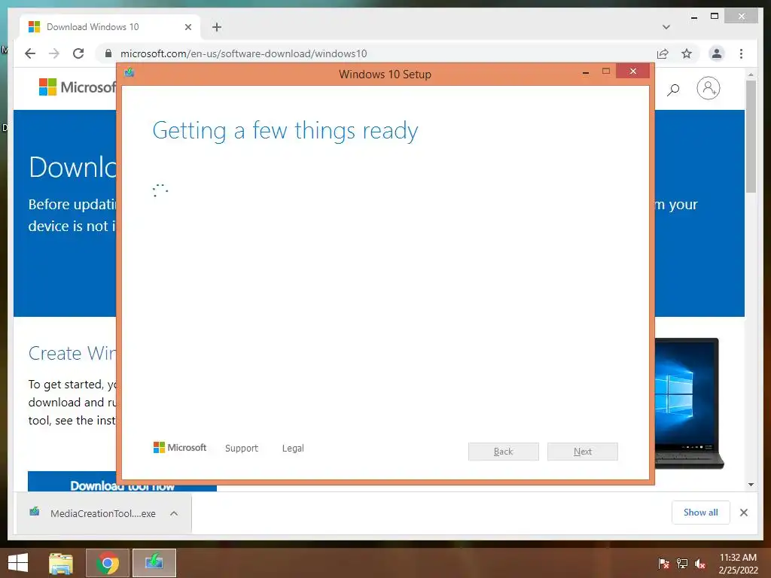Open Legal link in Setup dialog

(293, 449)
